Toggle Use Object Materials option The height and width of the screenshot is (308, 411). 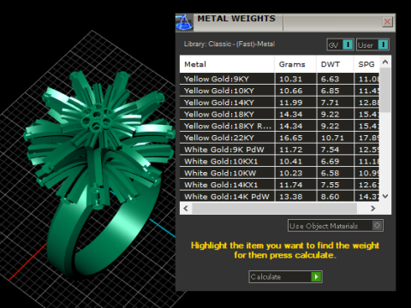[x=336, y=226]
